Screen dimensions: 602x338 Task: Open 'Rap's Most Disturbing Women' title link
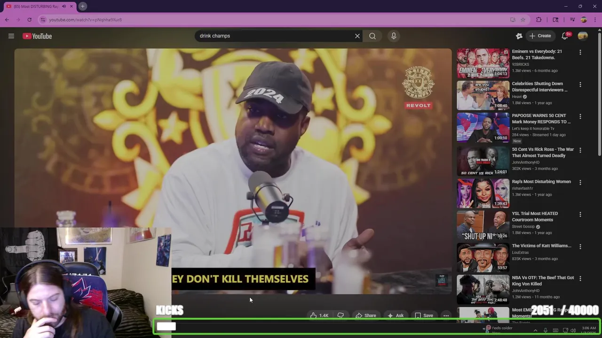(541, 182)
